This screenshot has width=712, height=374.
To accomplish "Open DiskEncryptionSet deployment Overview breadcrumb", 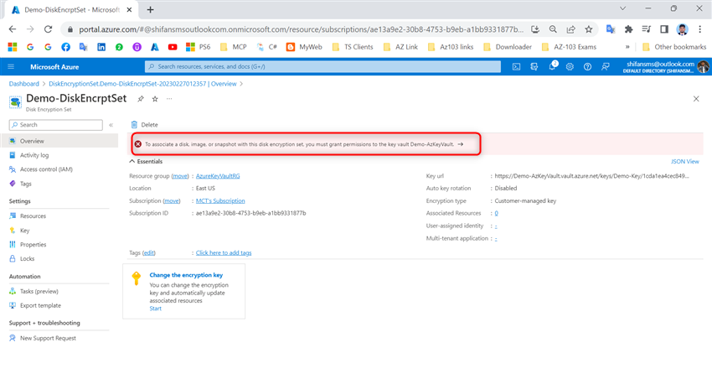I will [142, 84].
